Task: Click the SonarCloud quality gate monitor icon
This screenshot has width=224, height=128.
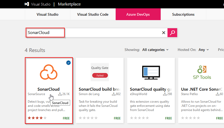Action: pos(151,72)
